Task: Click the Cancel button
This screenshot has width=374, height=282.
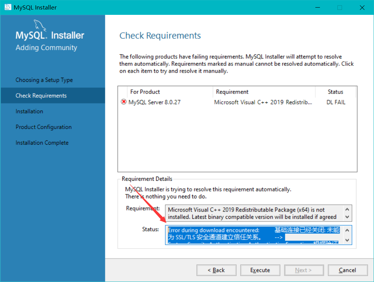Action: (x=347, y=270)
